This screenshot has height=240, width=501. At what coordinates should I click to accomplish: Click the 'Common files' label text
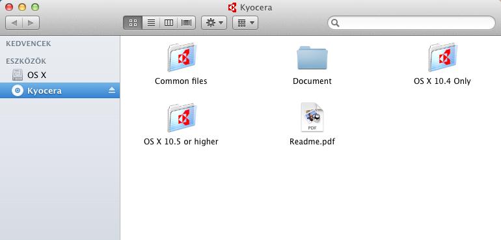tap(181, 81)
